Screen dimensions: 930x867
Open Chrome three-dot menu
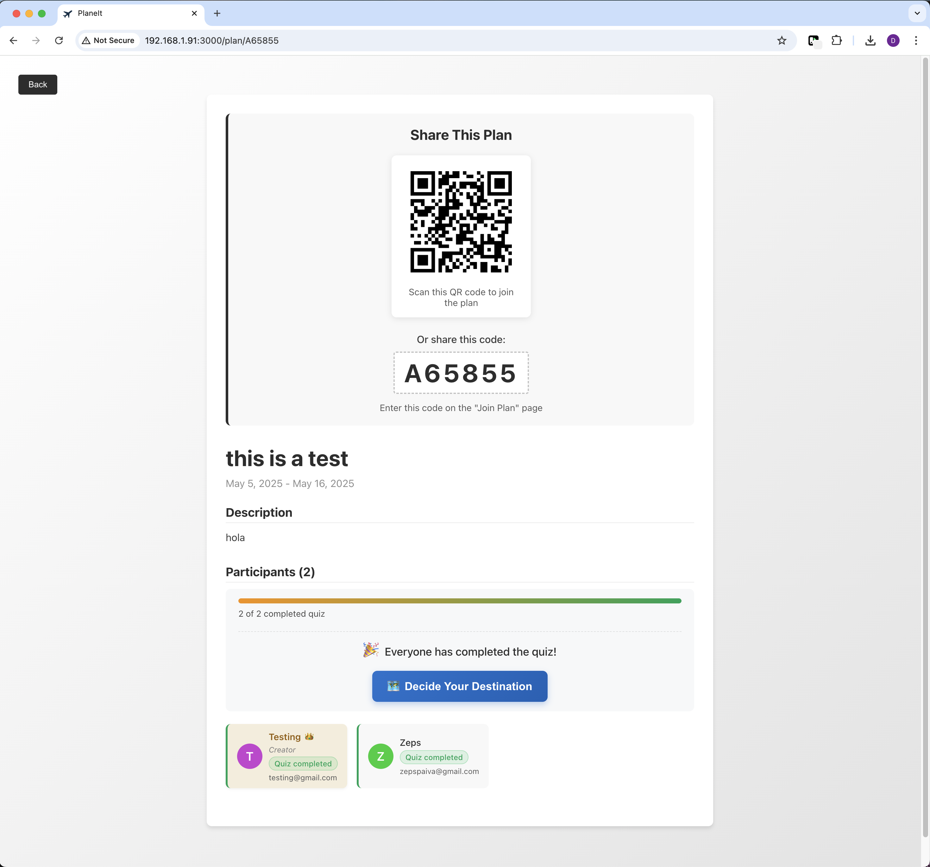click(916, 41)
